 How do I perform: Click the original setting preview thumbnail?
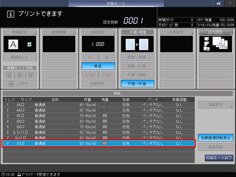pyautogui.click(x=20, y=44)
